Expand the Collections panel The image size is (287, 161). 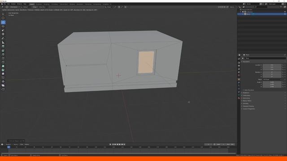(246, 95)
